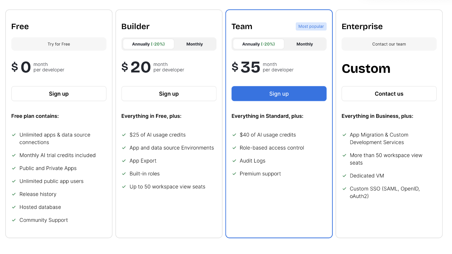The width and height of the screenshot is (452, 254).
Task: Click the checkmark beside Built-in roles
Action: pos(124,174)
